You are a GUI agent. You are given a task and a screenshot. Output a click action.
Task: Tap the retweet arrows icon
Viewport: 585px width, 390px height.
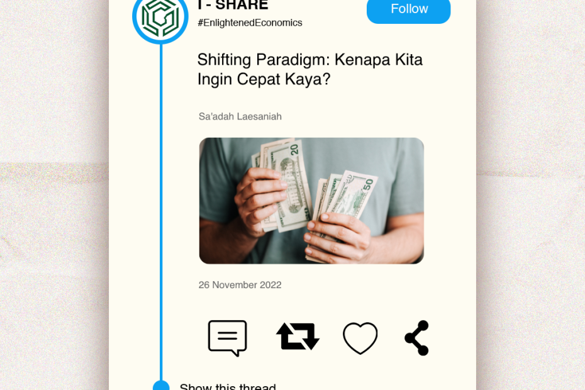click(298, 337)
